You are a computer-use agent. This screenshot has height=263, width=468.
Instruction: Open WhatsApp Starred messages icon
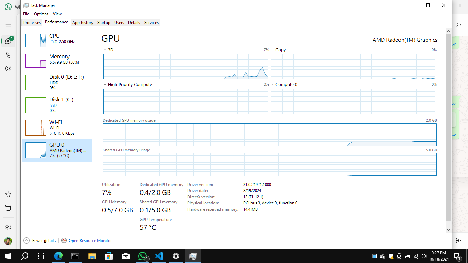8,194
